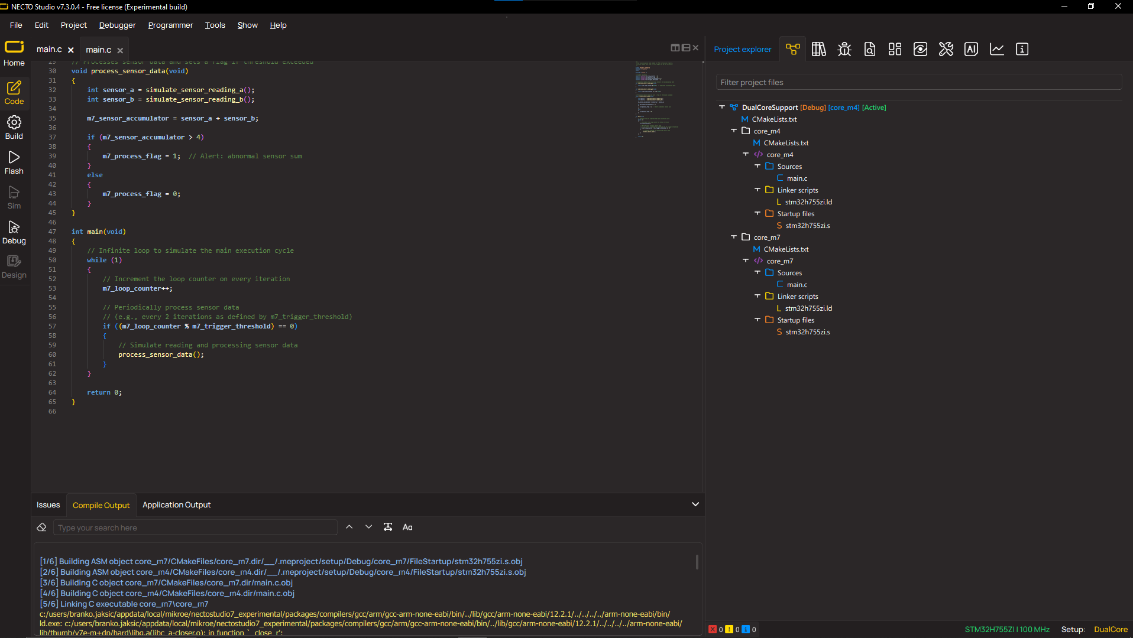Image resolution: width=1133 pixels, height=638 pixels.
Task: Split the editor horizontally into rows
Action: pyautogui.click(x=686, y=48)
